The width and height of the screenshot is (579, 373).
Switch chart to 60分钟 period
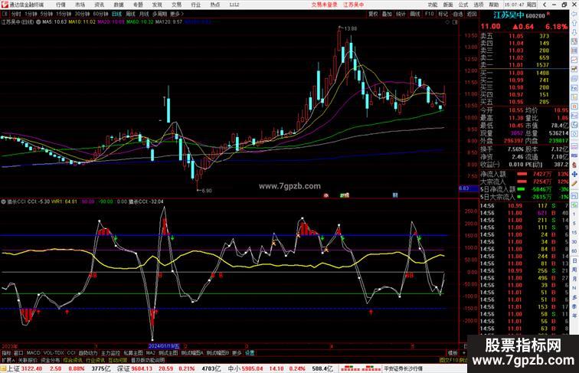pyautogui.click(x=100, y=14)
